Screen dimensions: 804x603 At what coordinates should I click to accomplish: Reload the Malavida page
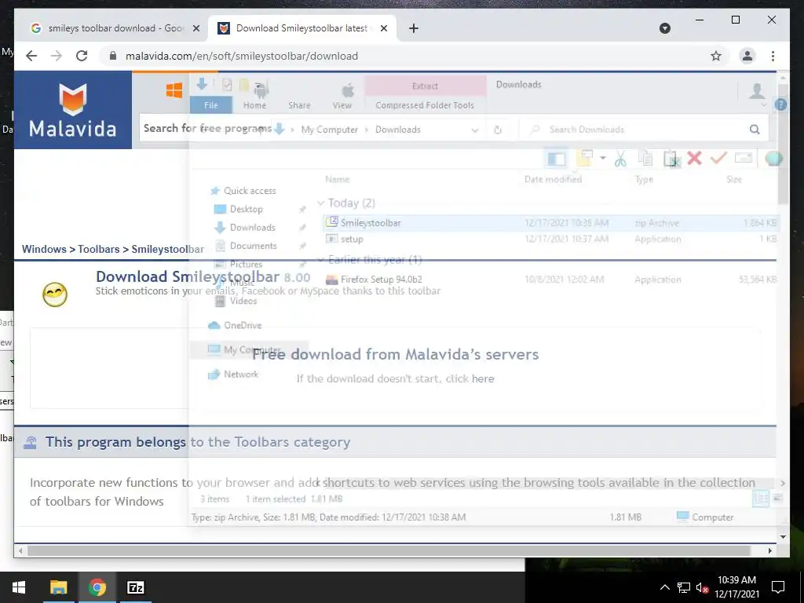coord(82,56)
